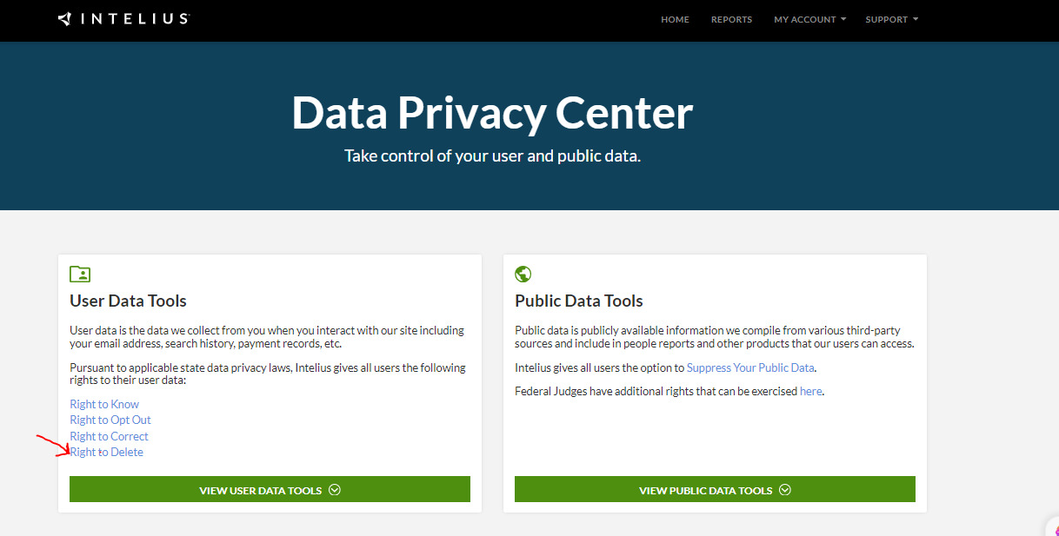
Task: Open the REPORTS nav item
Action: point(731,19)
